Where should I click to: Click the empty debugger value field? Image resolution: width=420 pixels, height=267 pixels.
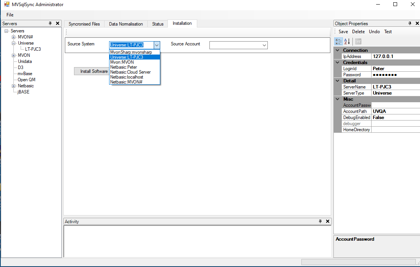click(396, 124)
